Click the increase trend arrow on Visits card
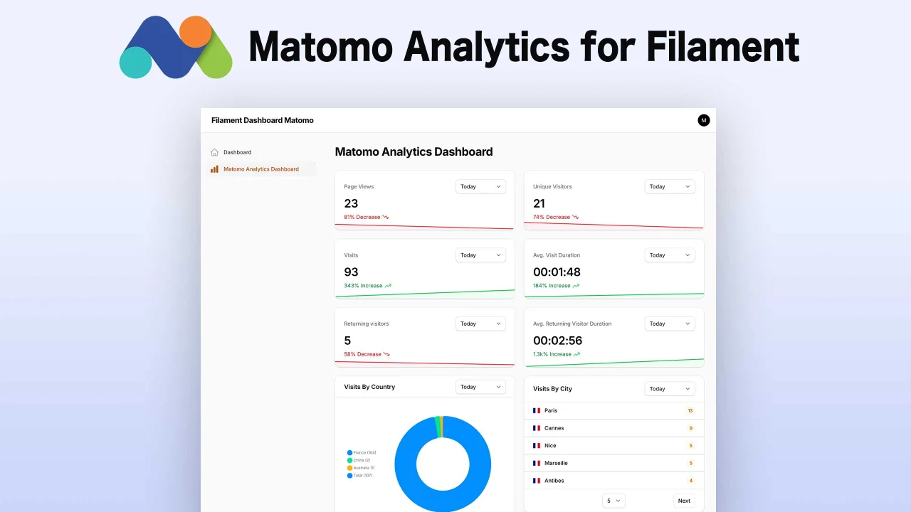Screen dimensions: 911x512 388,285
